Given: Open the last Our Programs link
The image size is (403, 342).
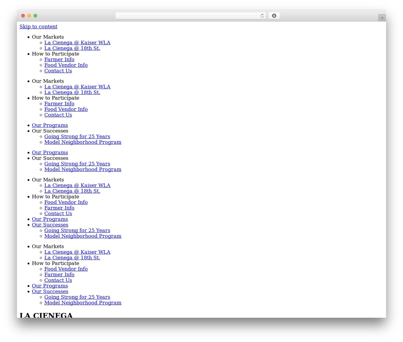Looking at the screenshot, I should [x=50, y=286].
